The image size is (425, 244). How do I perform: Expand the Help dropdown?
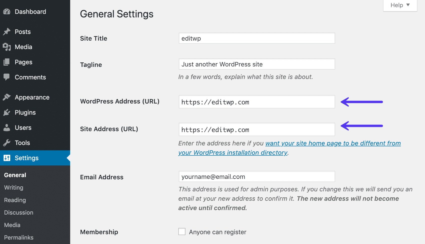pos(399,5)
